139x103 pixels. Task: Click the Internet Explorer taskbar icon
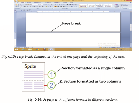[x=23, y=50]
